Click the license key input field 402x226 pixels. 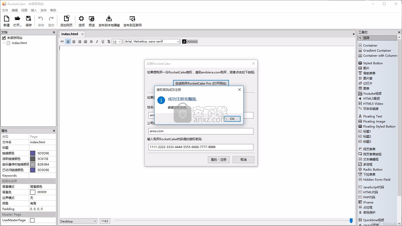[x=201, y=147]
